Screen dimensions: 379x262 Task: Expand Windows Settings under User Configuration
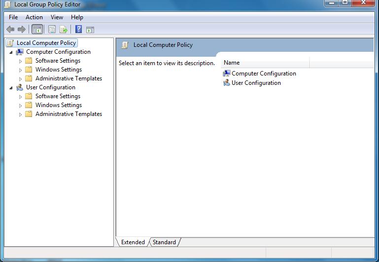point(20,106)
